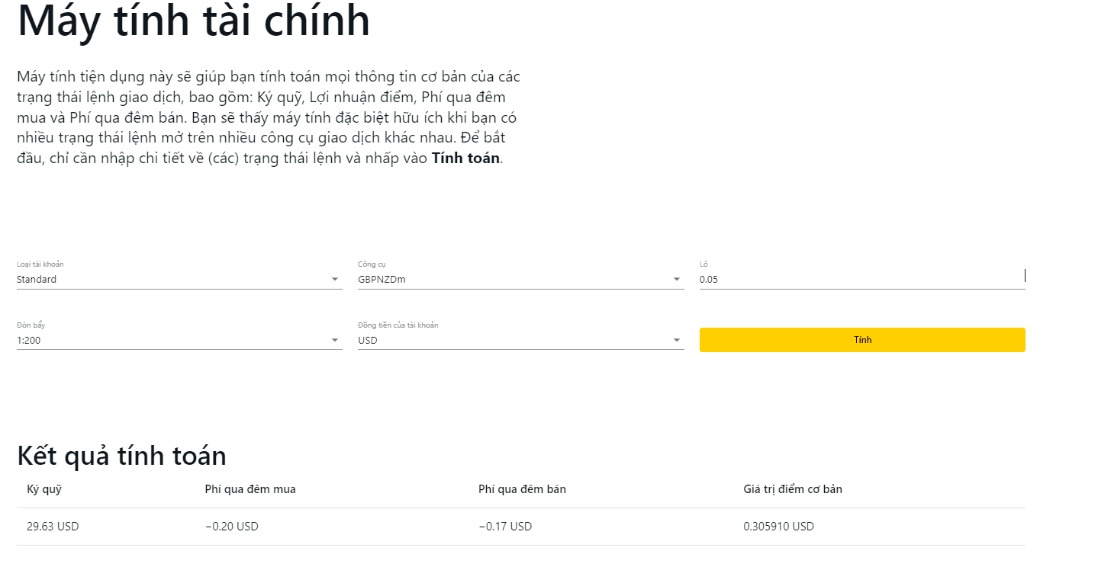Open the 1:200 leverage selector

point(172,341)
